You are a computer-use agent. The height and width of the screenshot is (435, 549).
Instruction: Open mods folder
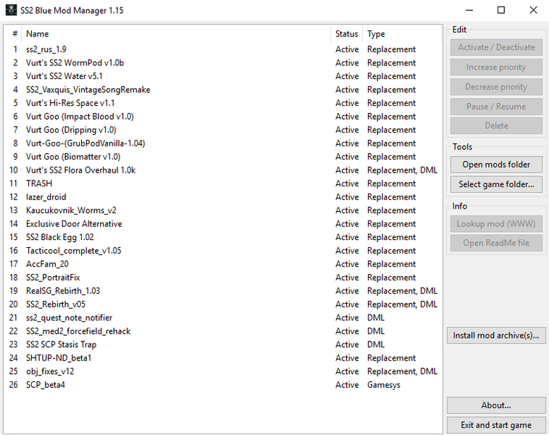pos(496,165)
